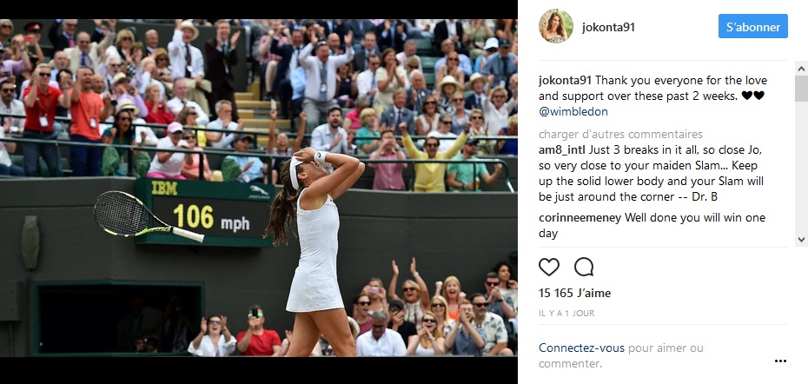Click the scrollbar up arrow in comments
Screen dimensions: 808x384
point(801,69)
